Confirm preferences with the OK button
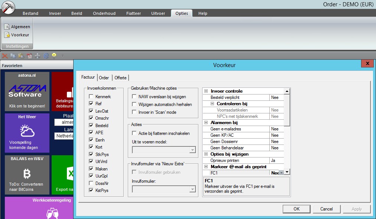376x219 pixels. (296, 209)
